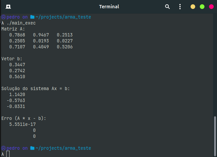Click the folder icon in top prompt
217x157 pixels.
click(32, 17)
